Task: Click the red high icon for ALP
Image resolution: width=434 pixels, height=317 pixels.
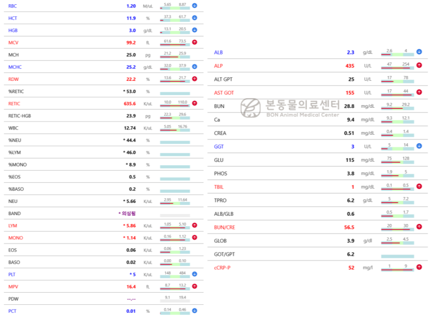Action: point(419,66)
